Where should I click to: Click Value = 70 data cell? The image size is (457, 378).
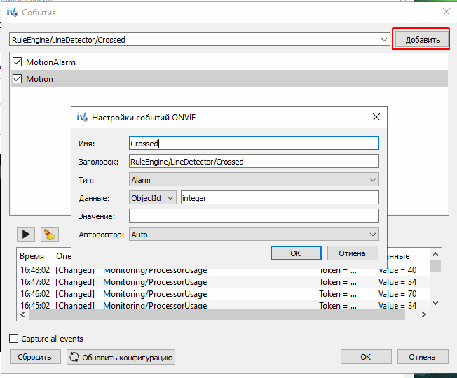pos(397,294)
